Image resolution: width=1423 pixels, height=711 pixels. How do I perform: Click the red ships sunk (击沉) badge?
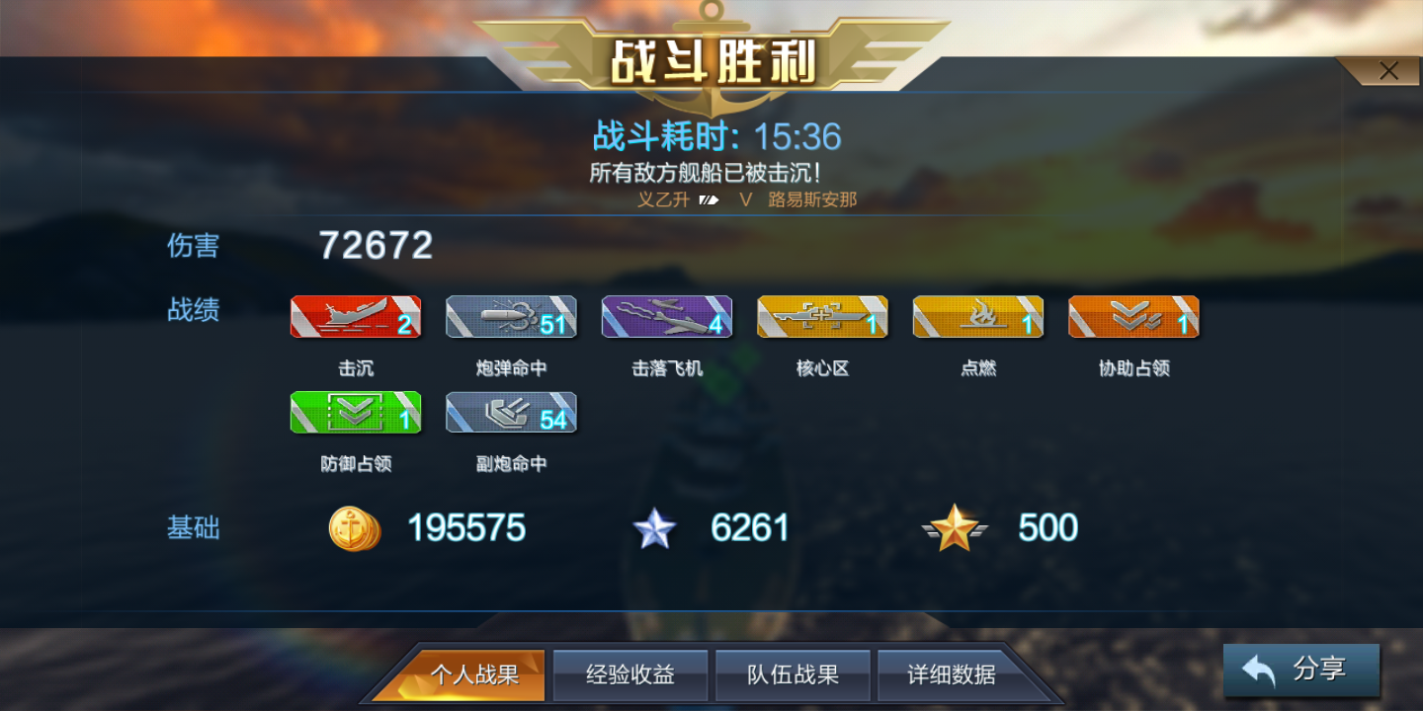(356, 317)
